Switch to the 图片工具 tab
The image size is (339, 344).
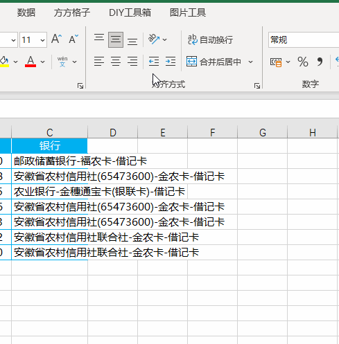188,12
